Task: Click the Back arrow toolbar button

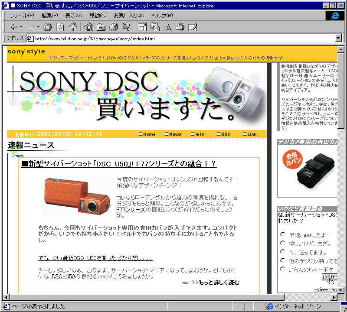Action: click(14, 27)
